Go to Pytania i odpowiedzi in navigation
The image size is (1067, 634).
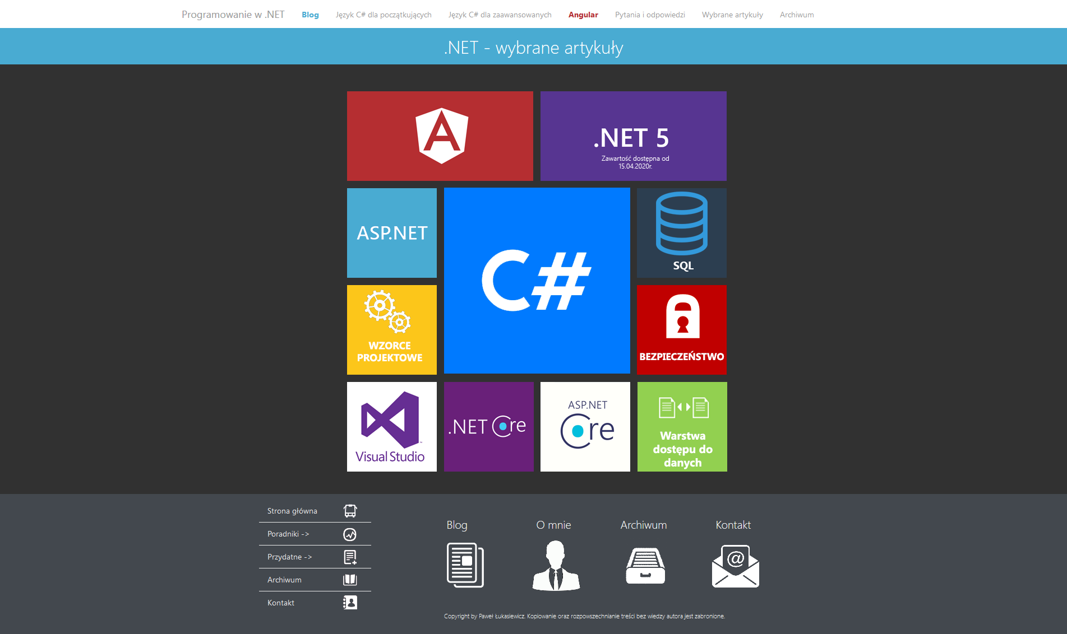point(650,15)
